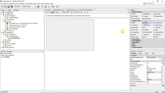
Task: Click the Redo toolbar icon
Action: click(19, 6)
